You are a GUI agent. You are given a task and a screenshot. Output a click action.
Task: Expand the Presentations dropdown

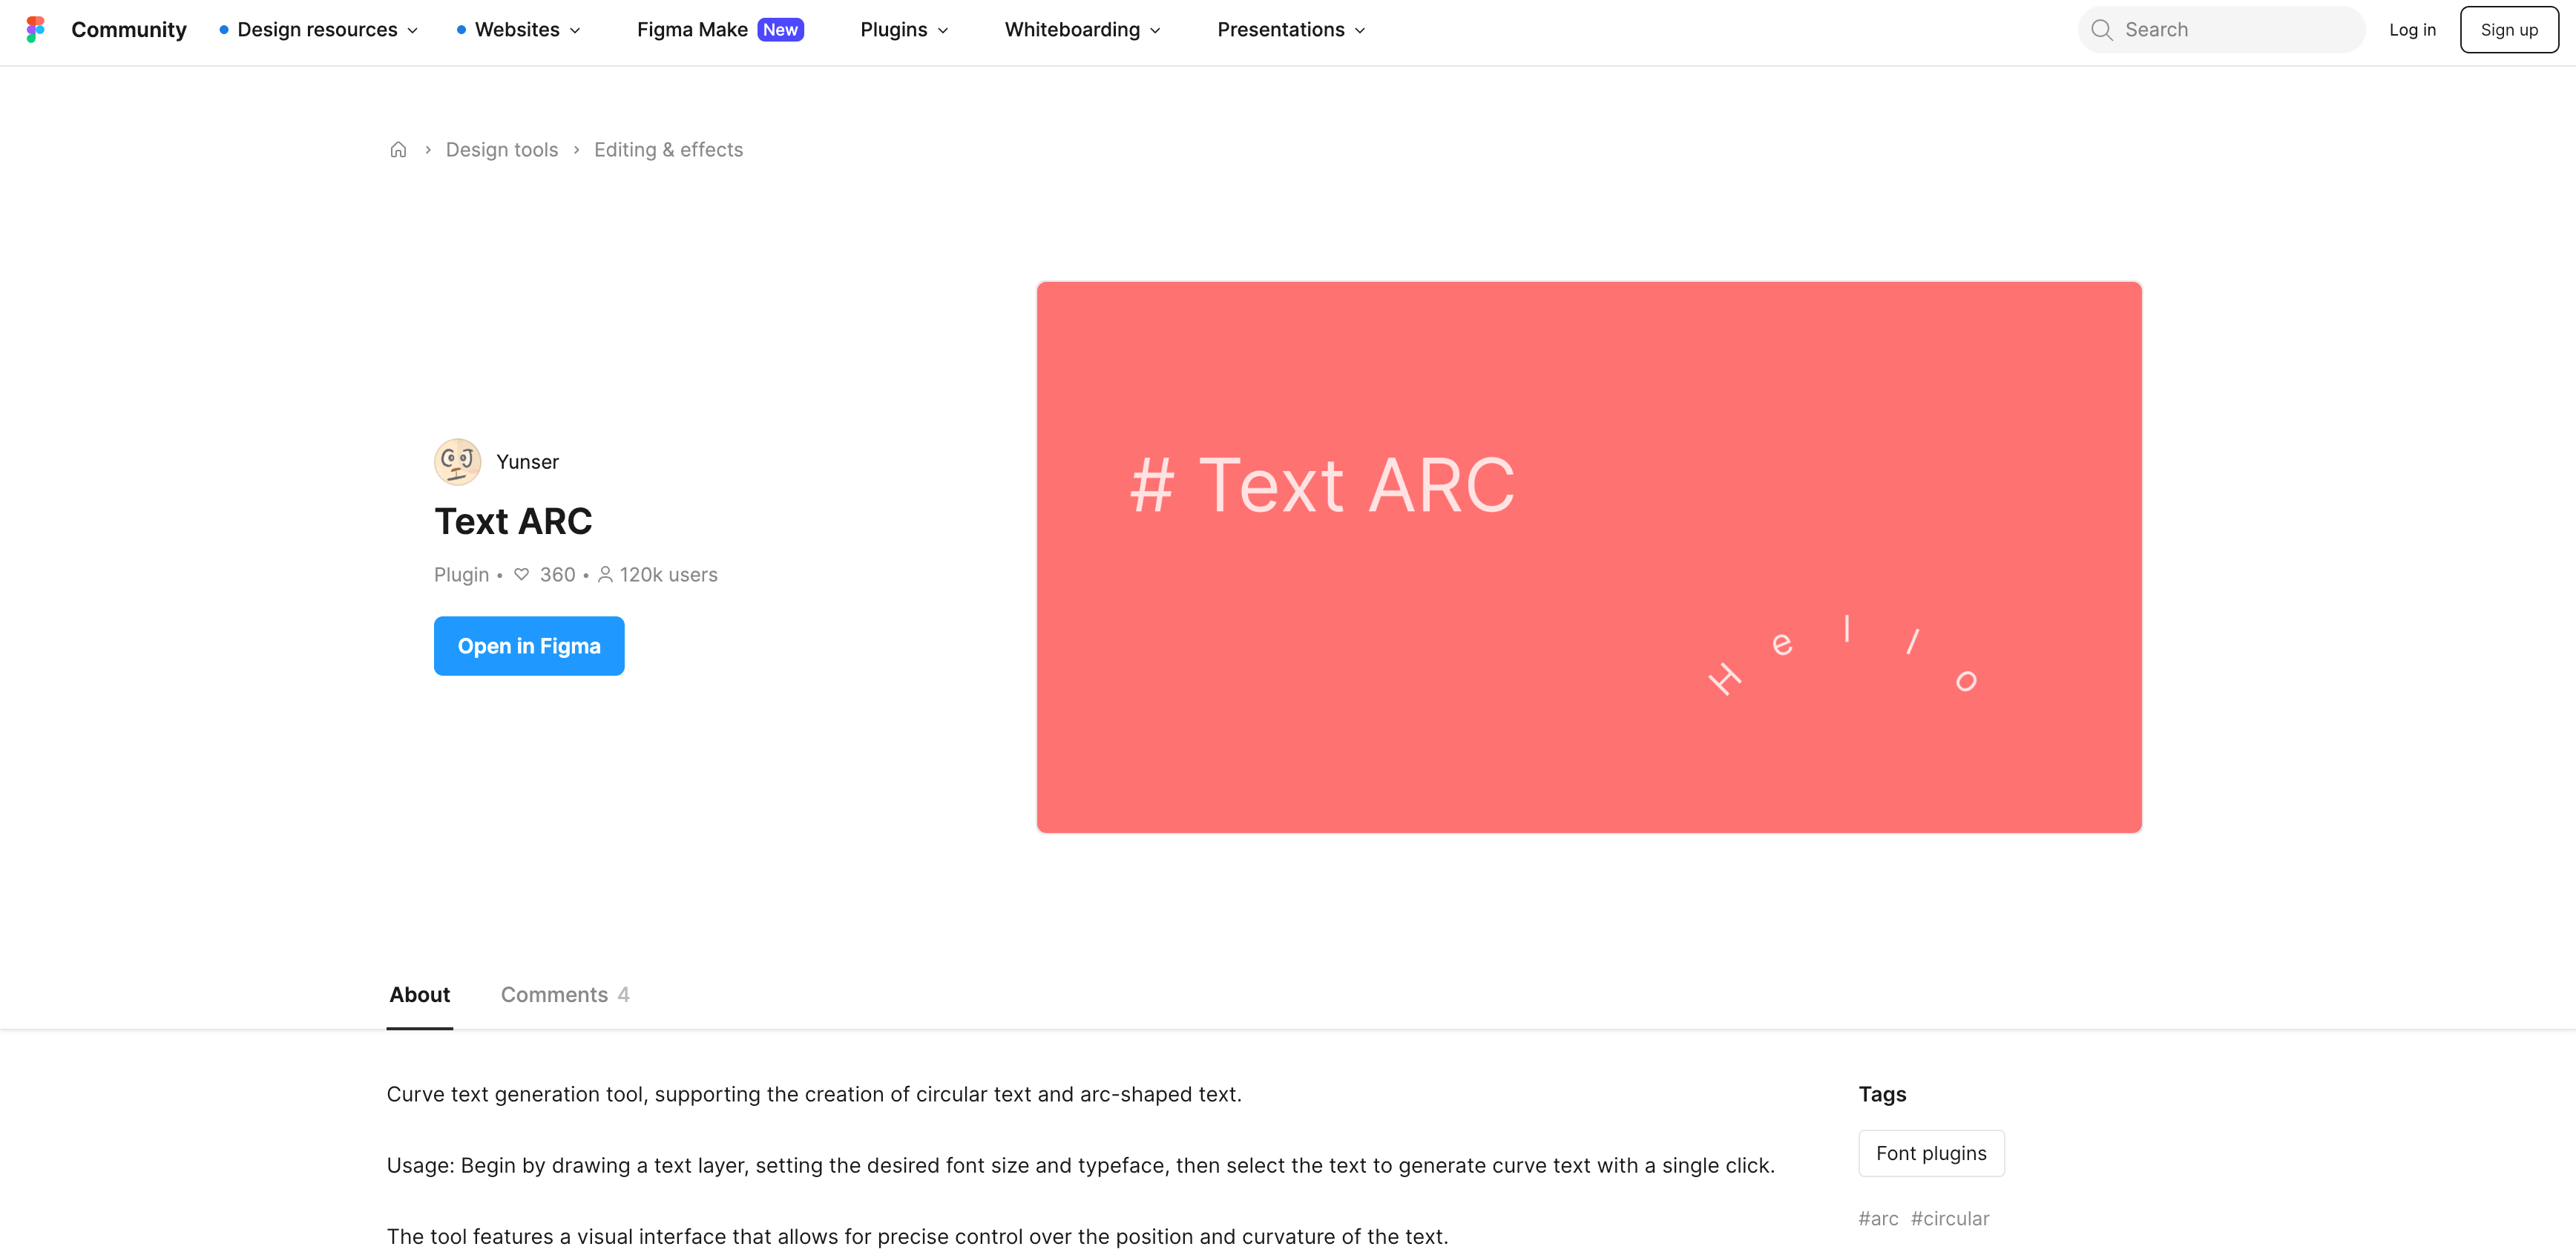click(x=1290, y=30)
